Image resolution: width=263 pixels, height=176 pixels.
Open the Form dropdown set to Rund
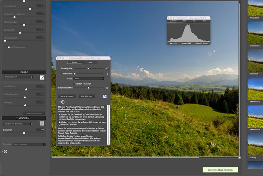pos(89,79)
